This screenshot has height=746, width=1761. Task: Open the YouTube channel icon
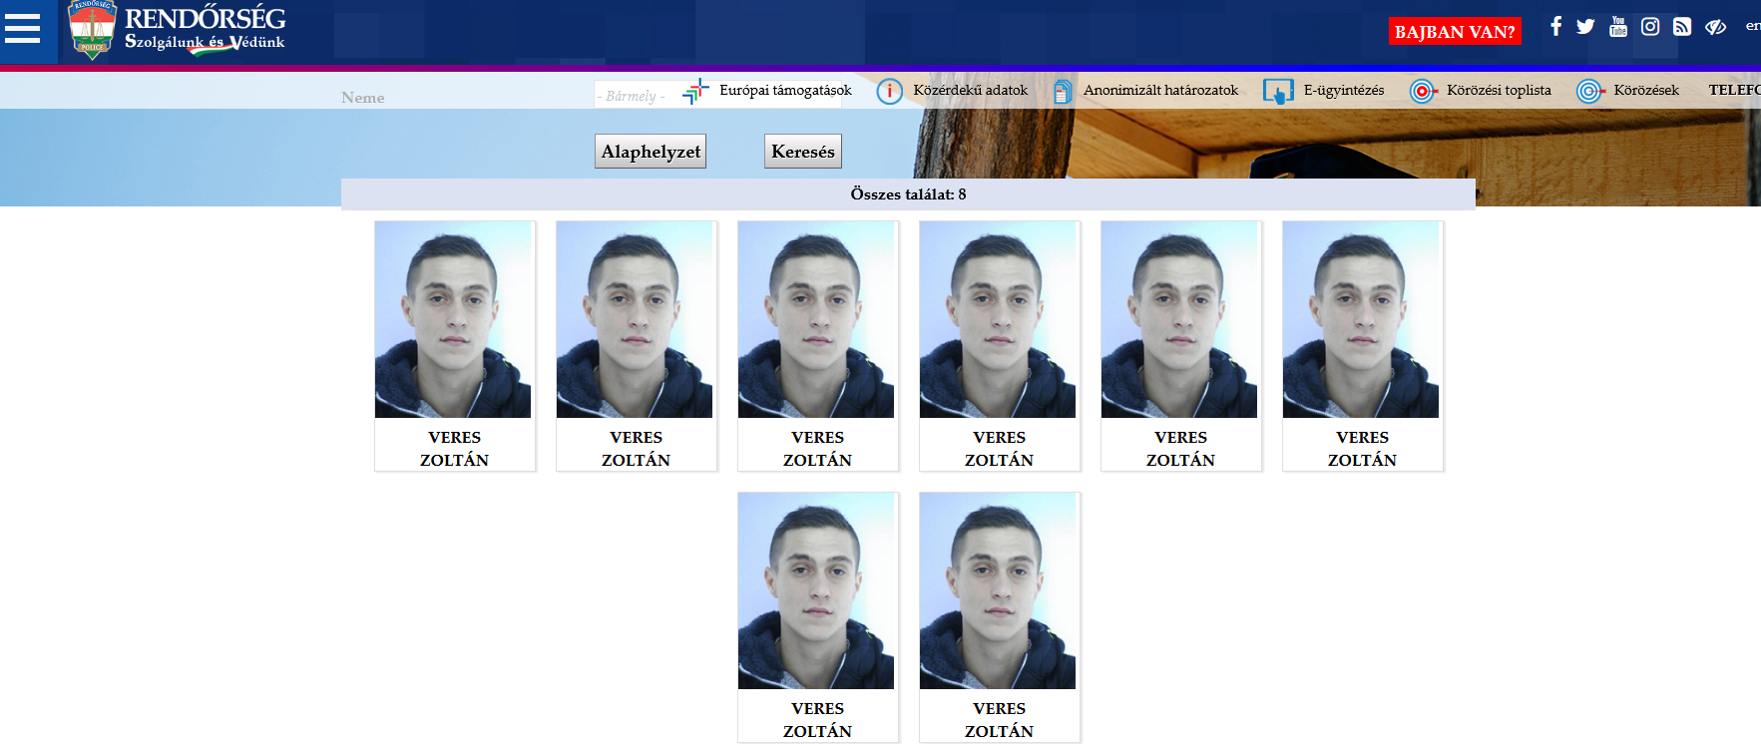coord(1618,26)
